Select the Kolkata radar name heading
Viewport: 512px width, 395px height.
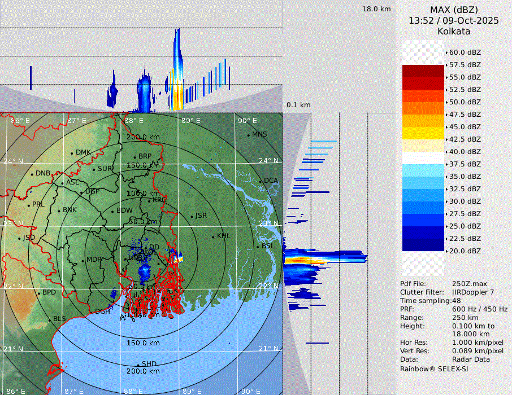click(454, 31)
